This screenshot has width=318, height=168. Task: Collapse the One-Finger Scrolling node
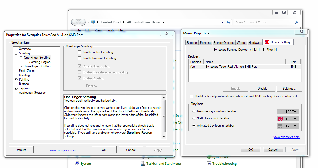(21, 58)
